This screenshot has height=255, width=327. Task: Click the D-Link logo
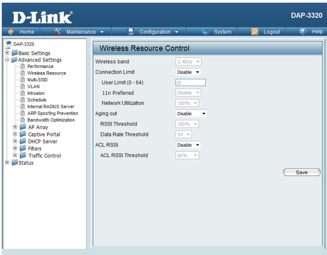pyautogui.click(x=43, y=18)
